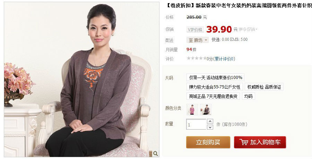The height and width of the screenshot is (159, 312).
Task: Click the shopping cart icon in 加入购物车
Action: click(244, 142)
